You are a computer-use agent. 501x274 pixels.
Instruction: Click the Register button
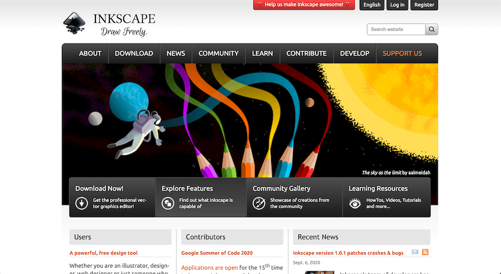424,5
